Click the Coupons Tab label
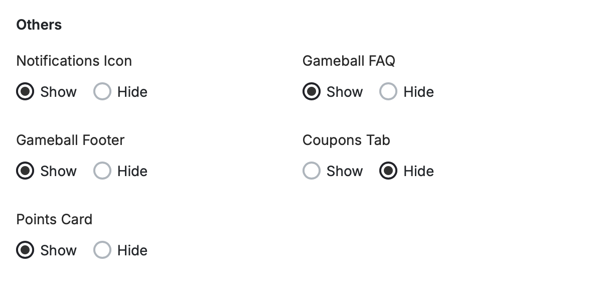Viewport: 590px width, 303px height. 346,140
